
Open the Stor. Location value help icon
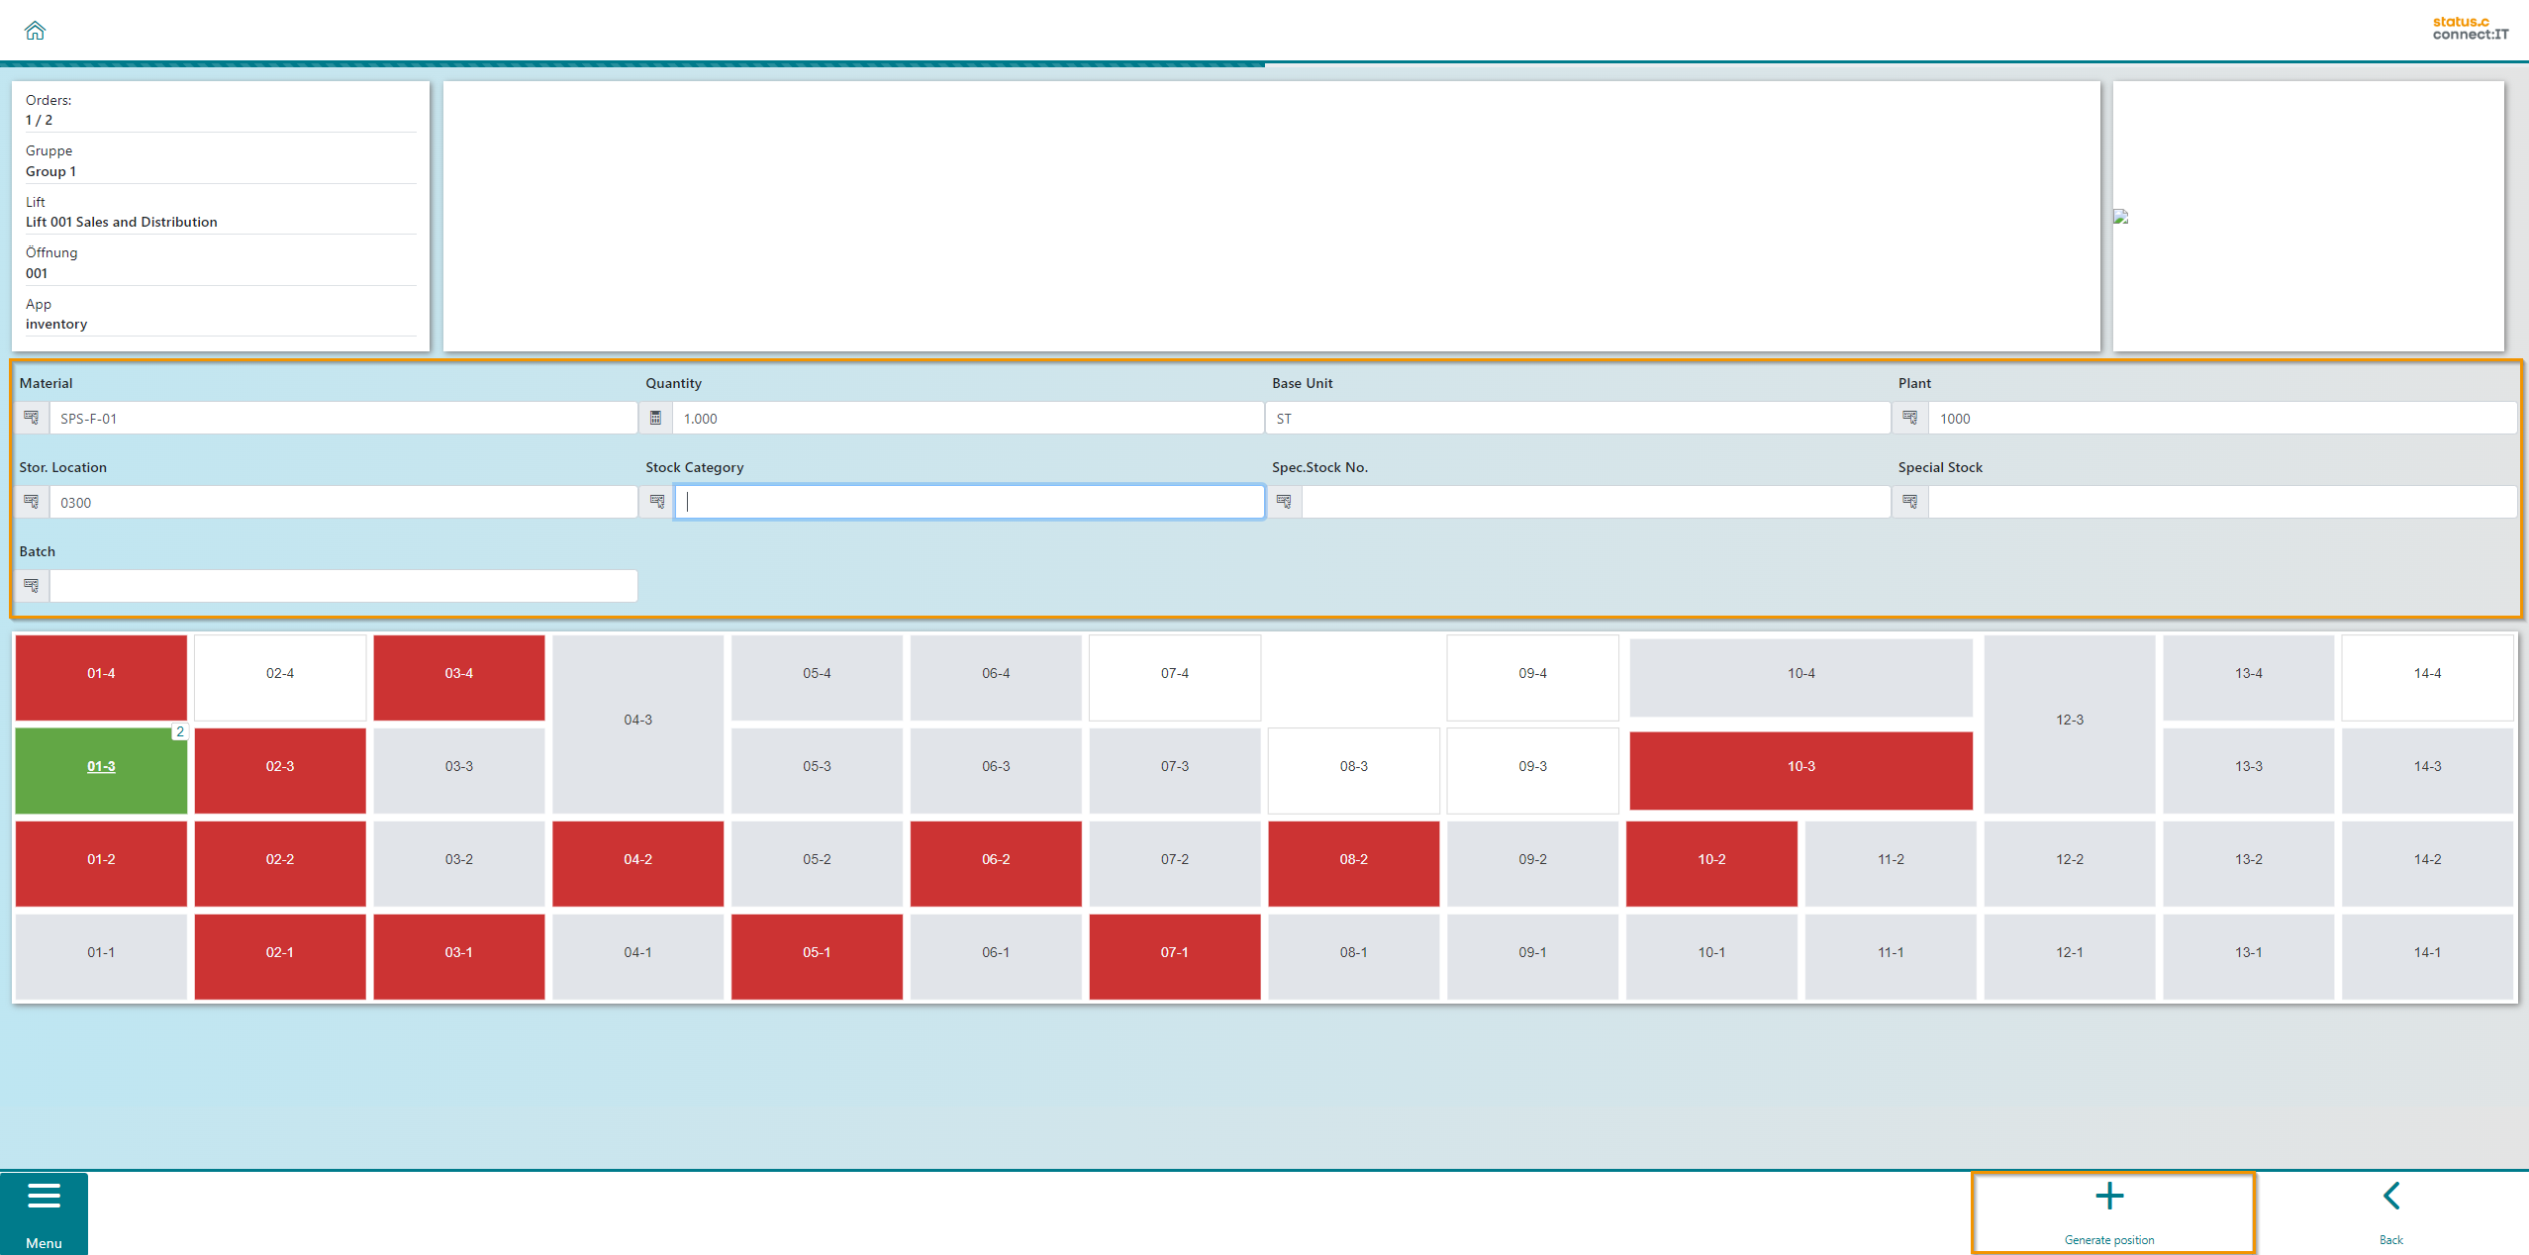point(32,502)
